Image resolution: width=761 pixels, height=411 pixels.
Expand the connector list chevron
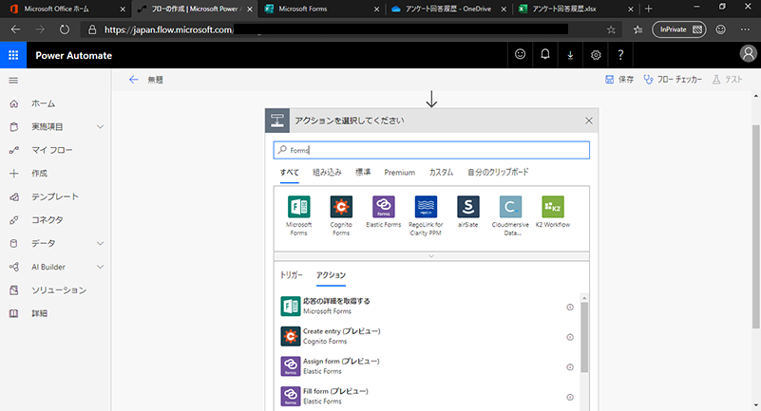click(431, 256)
